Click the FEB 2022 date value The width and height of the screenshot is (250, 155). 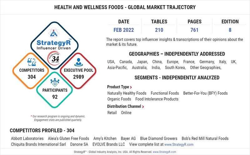(x=123, y=31)
